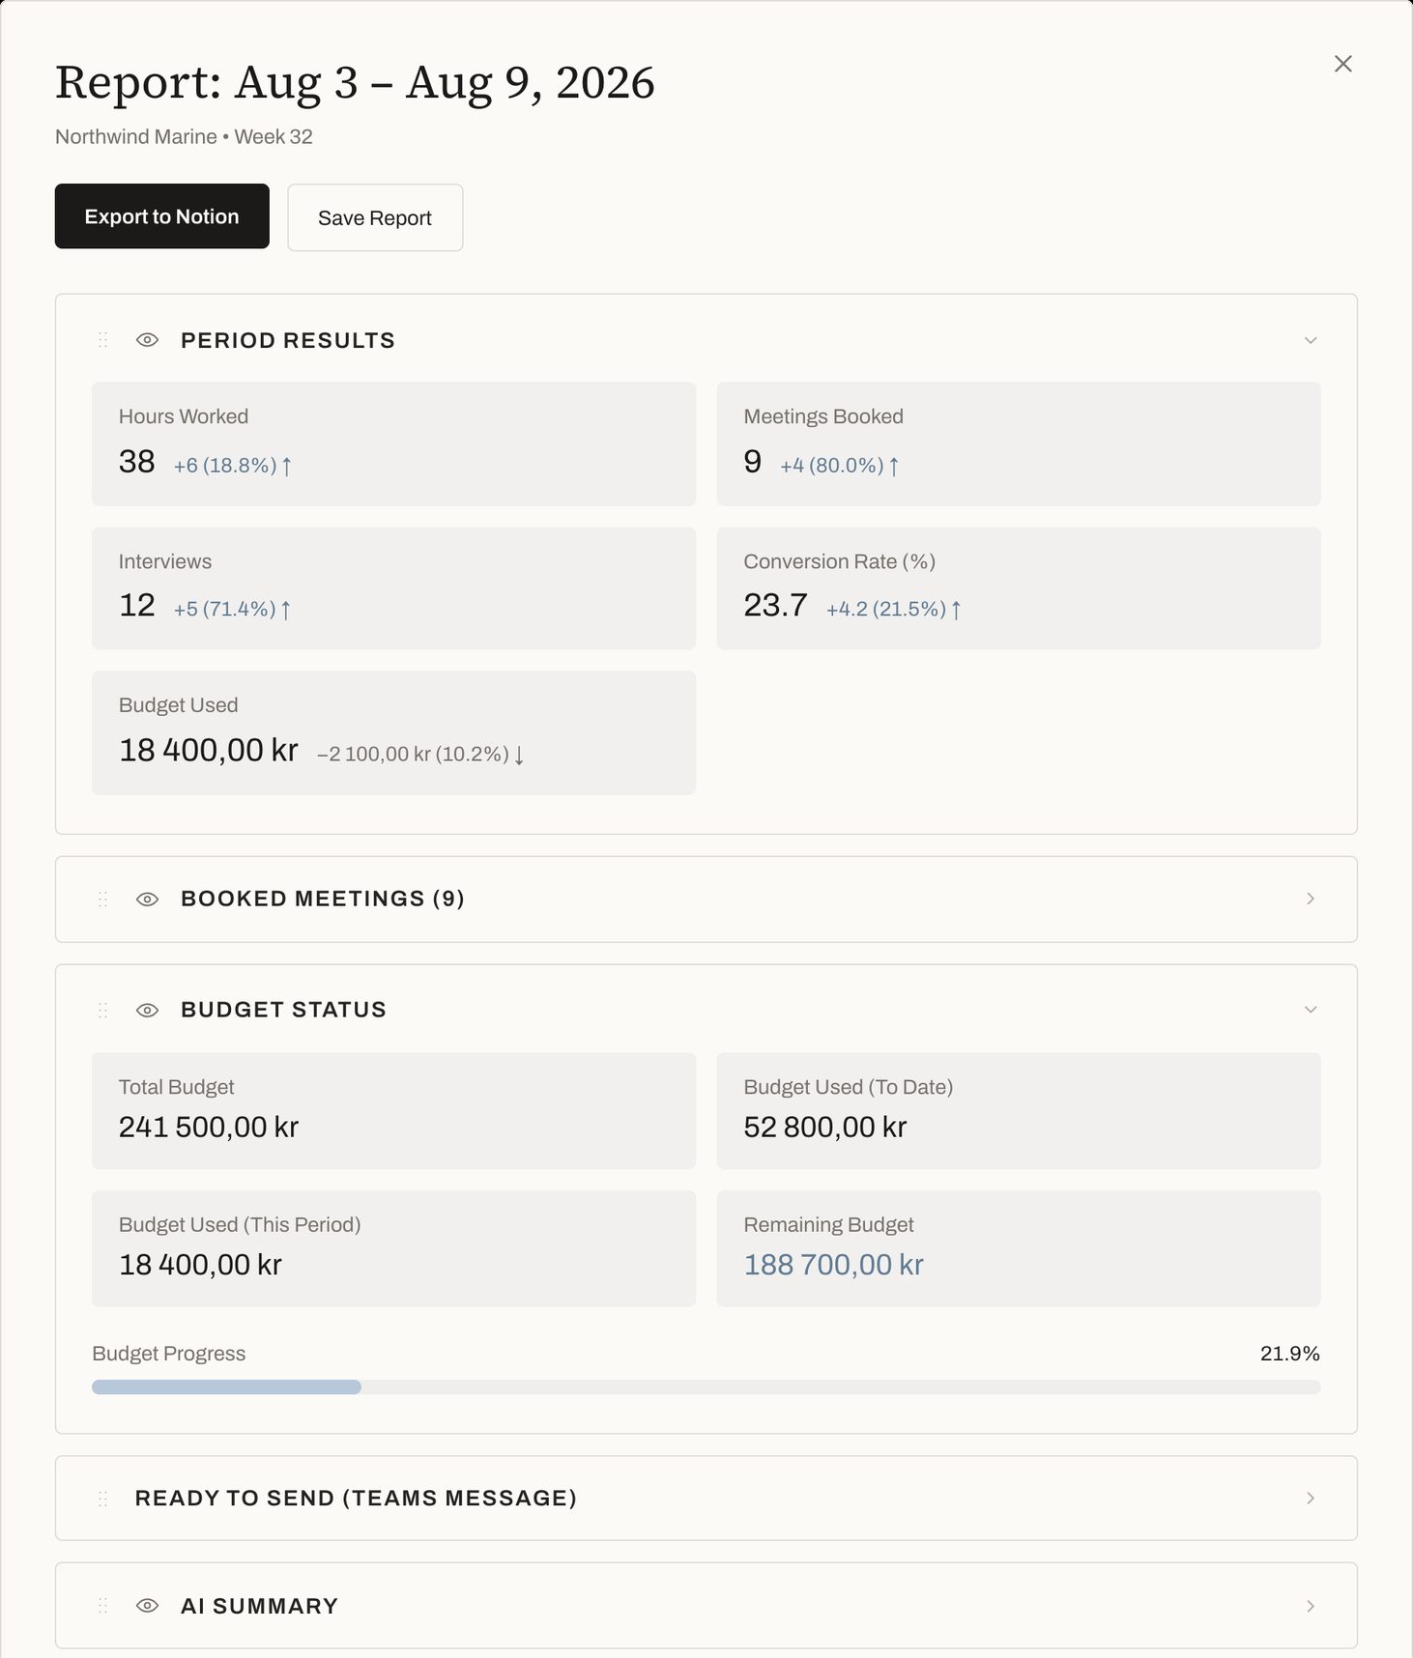Select the Remaining Budget card

pos(1018,1248)
